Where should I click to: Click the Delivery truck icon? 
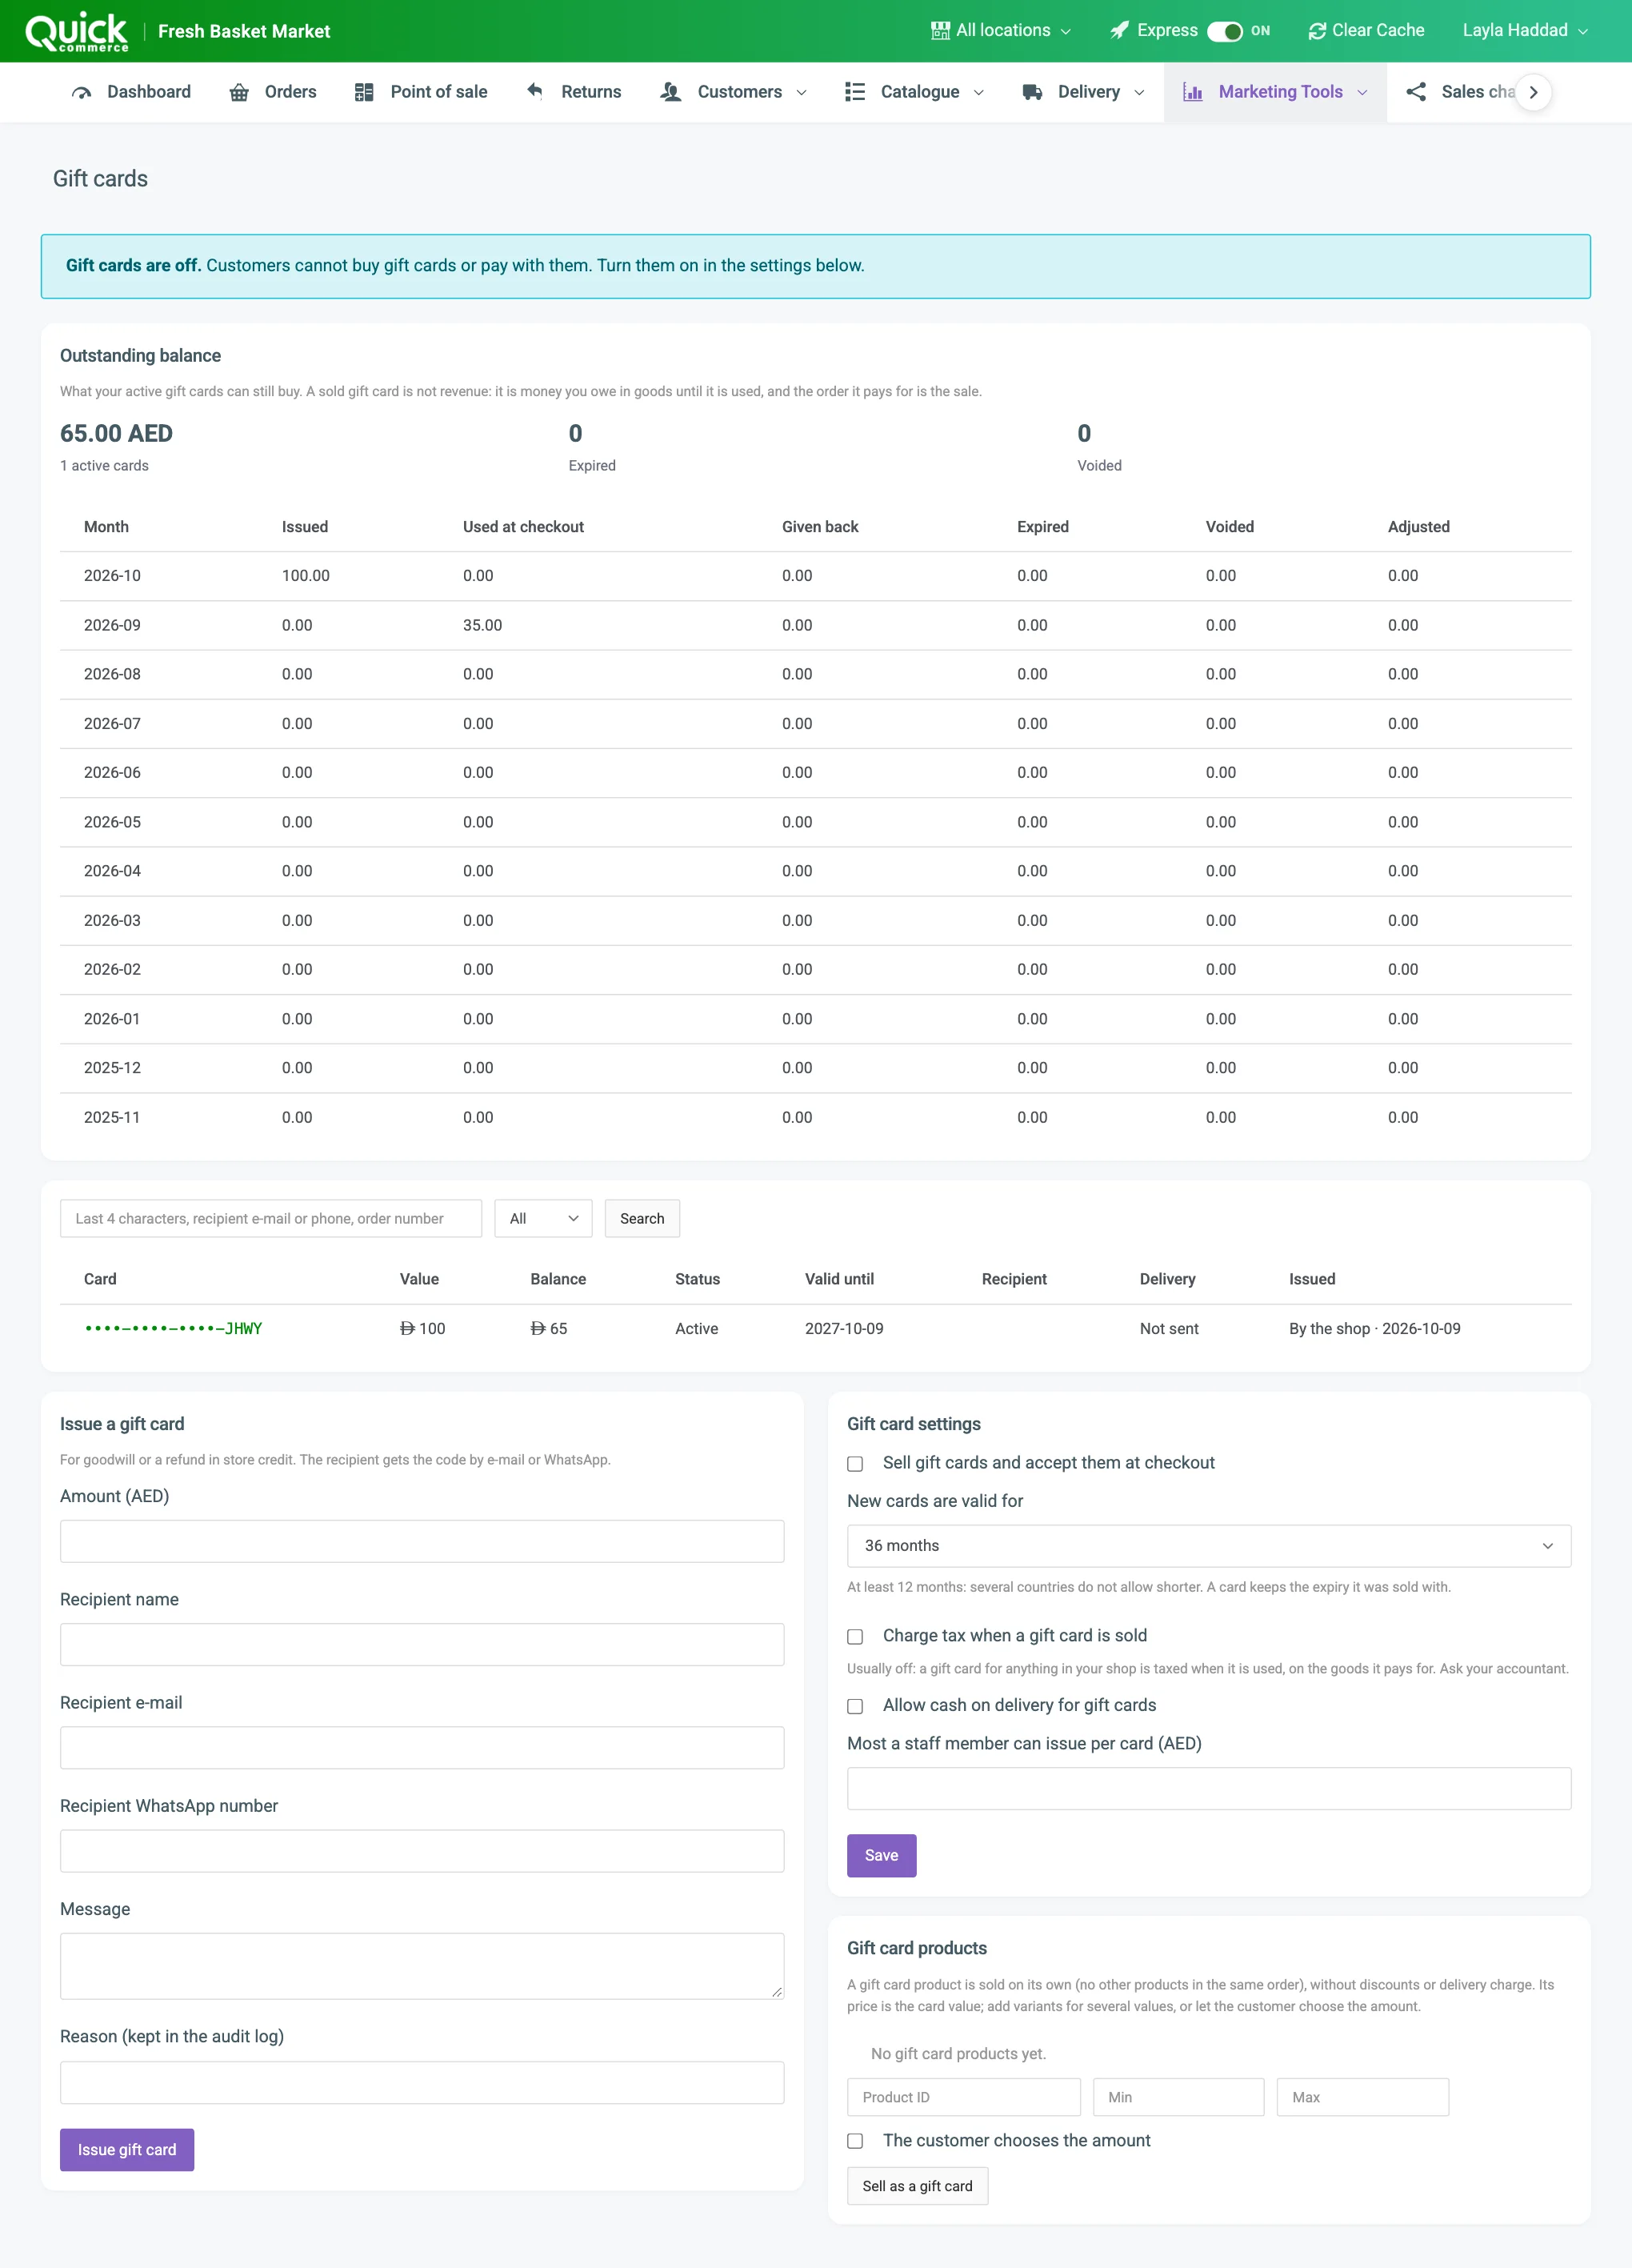[1032, 92]
